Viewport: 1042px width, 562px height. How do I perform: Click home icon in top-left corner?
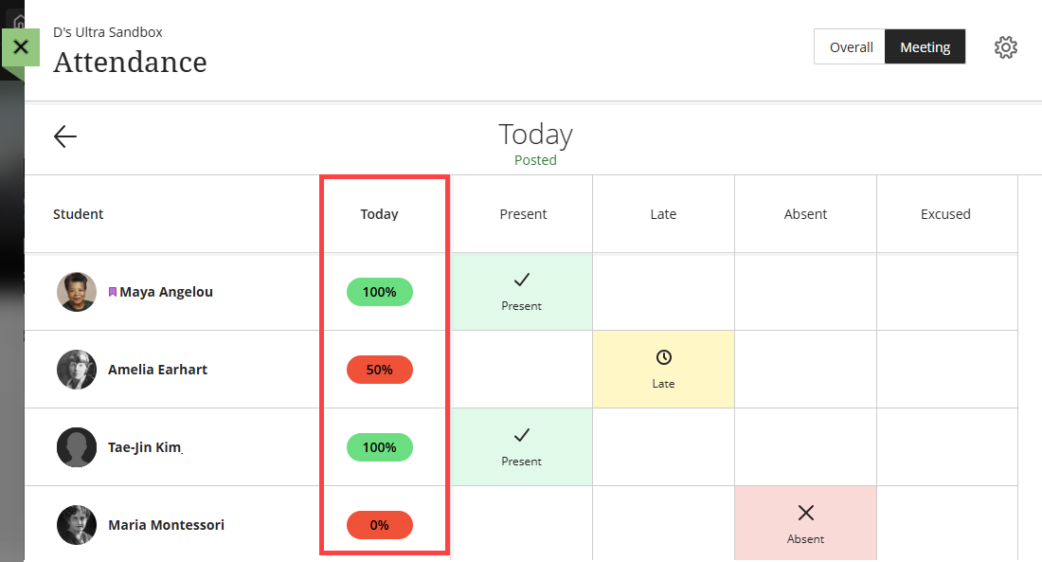pyautogui.click(x=19, y=21)
